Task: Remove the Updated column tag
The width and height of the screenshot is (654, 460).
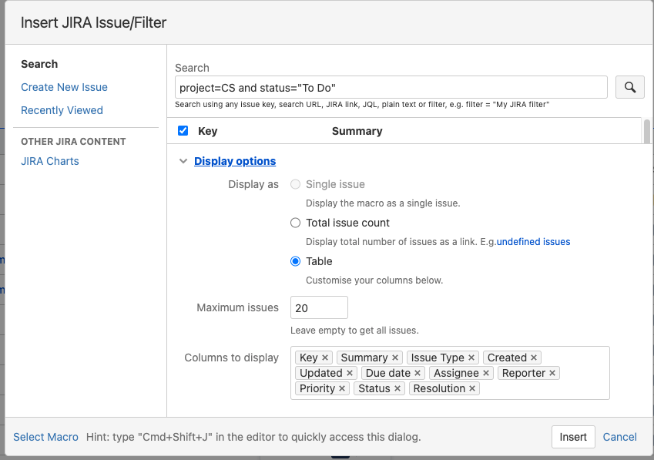Action: pos(350,373)
